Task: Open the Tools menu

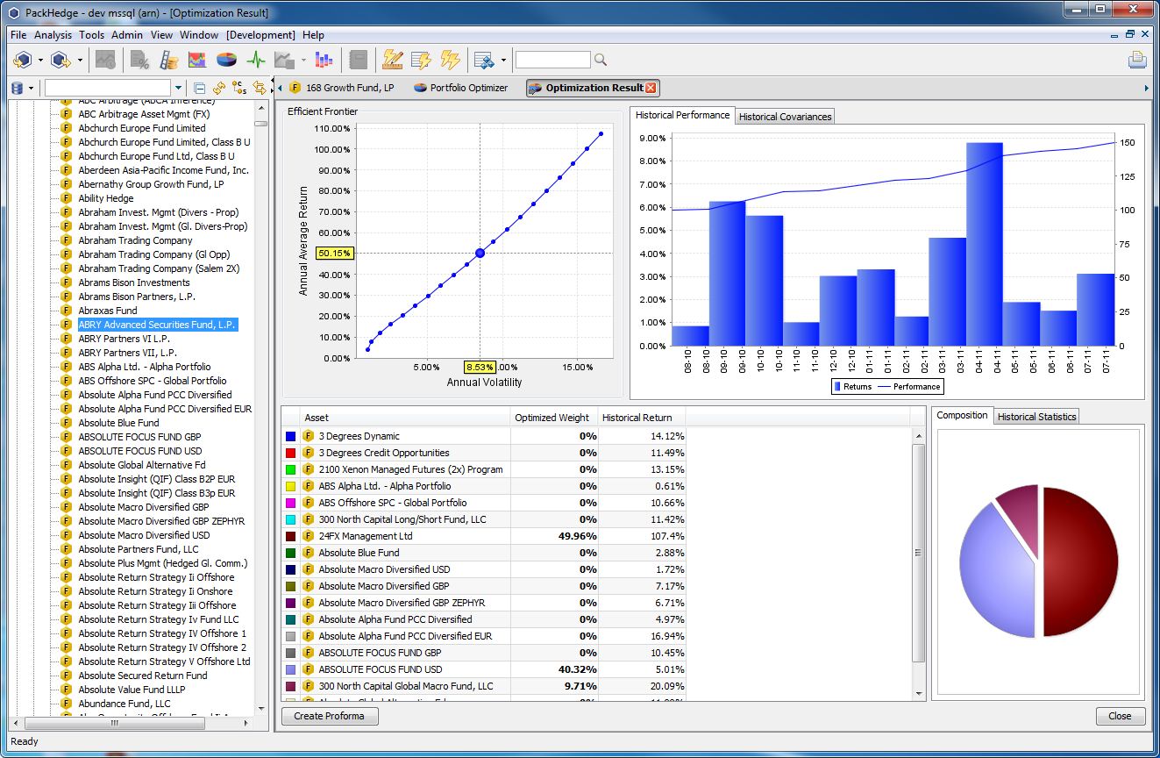Action: 92,35
